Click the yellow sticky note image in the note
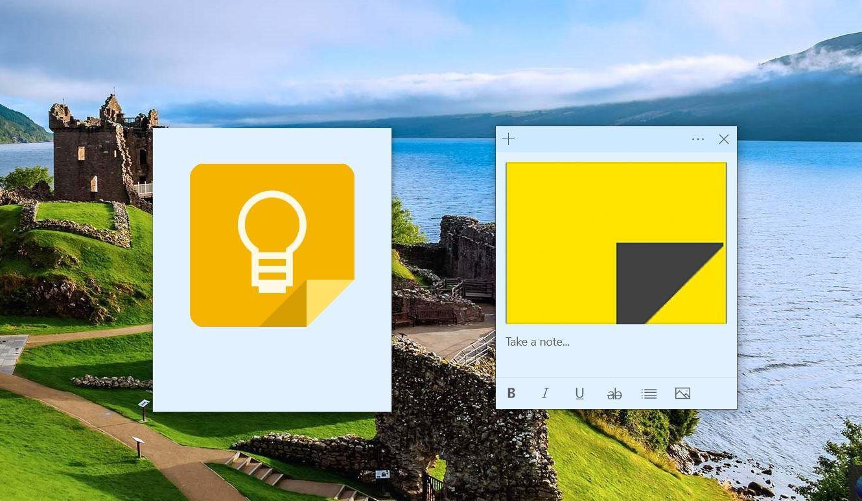This screenshot has width=862, height=501. pyautogui.click(x=616, y=243)
